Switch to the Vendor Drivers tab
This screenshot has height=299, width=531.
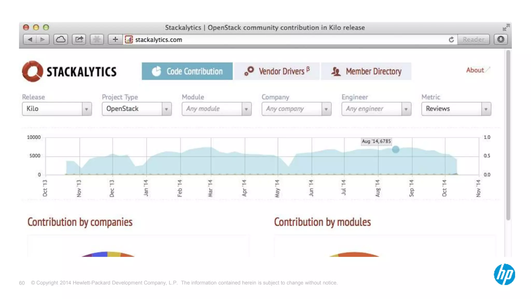tap(277, 71)
